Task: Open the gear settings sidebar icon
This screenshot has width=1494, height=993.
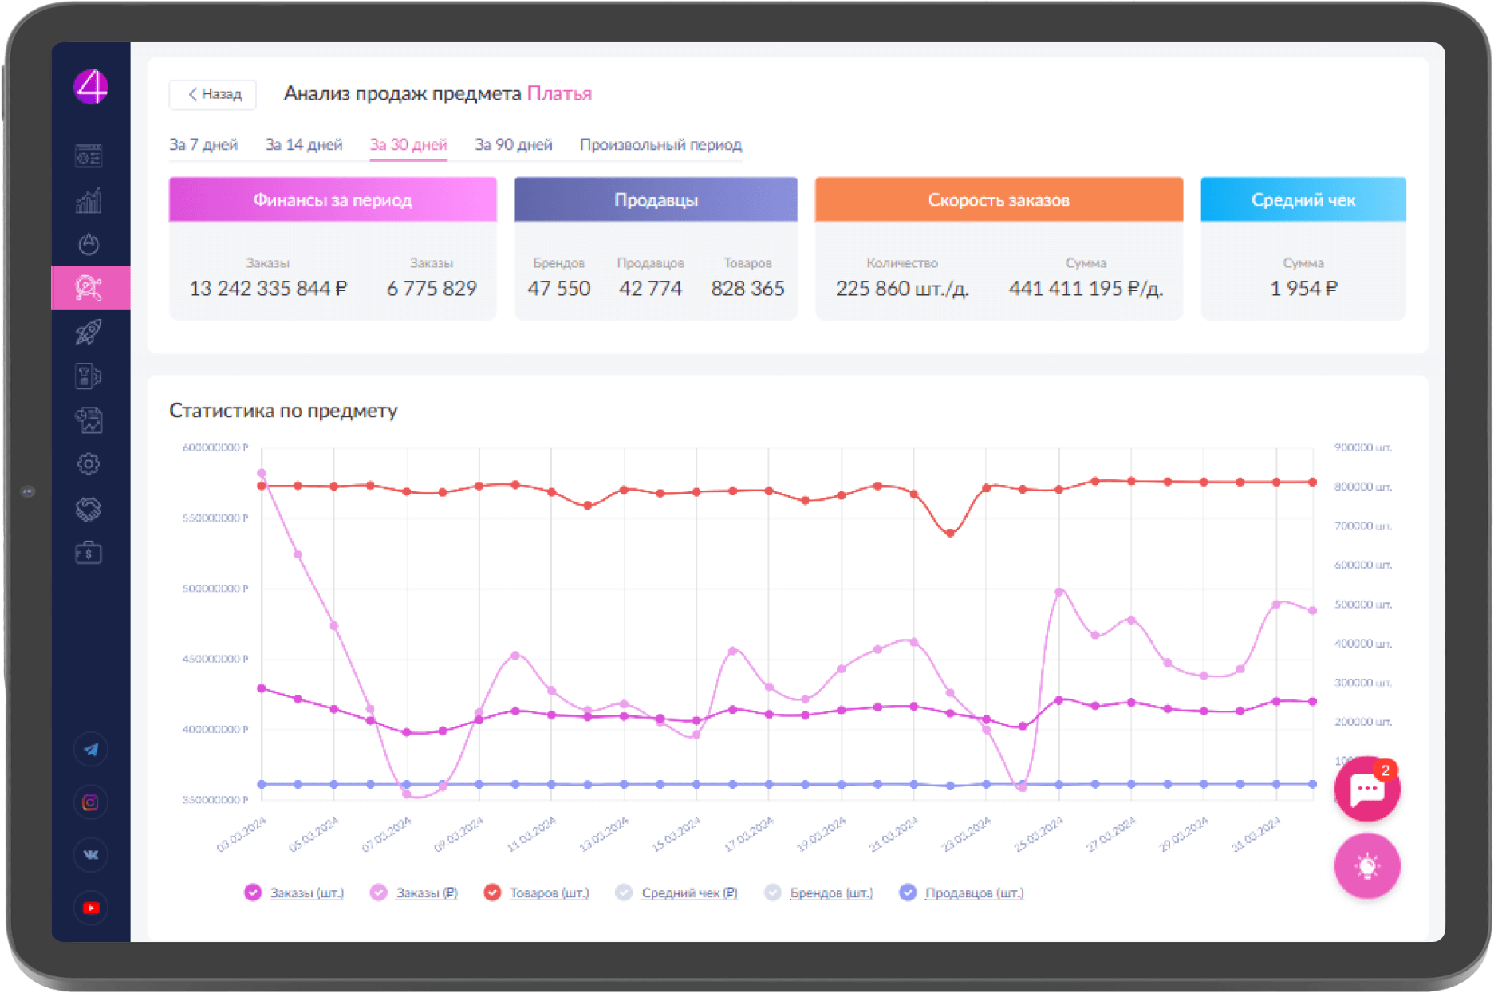Action: click(x=89, y=463)
